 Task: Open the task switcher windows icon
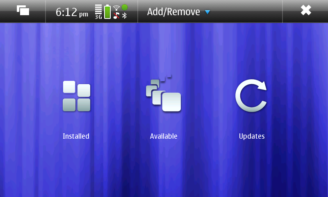click(23, 10)
